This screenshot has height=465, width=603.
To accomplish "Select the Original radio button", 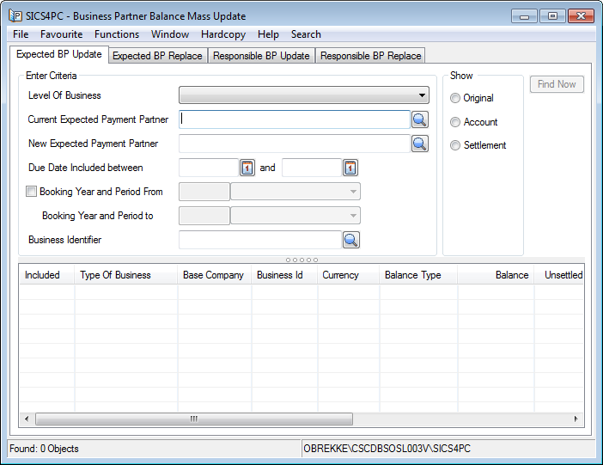I will point(455,98).
